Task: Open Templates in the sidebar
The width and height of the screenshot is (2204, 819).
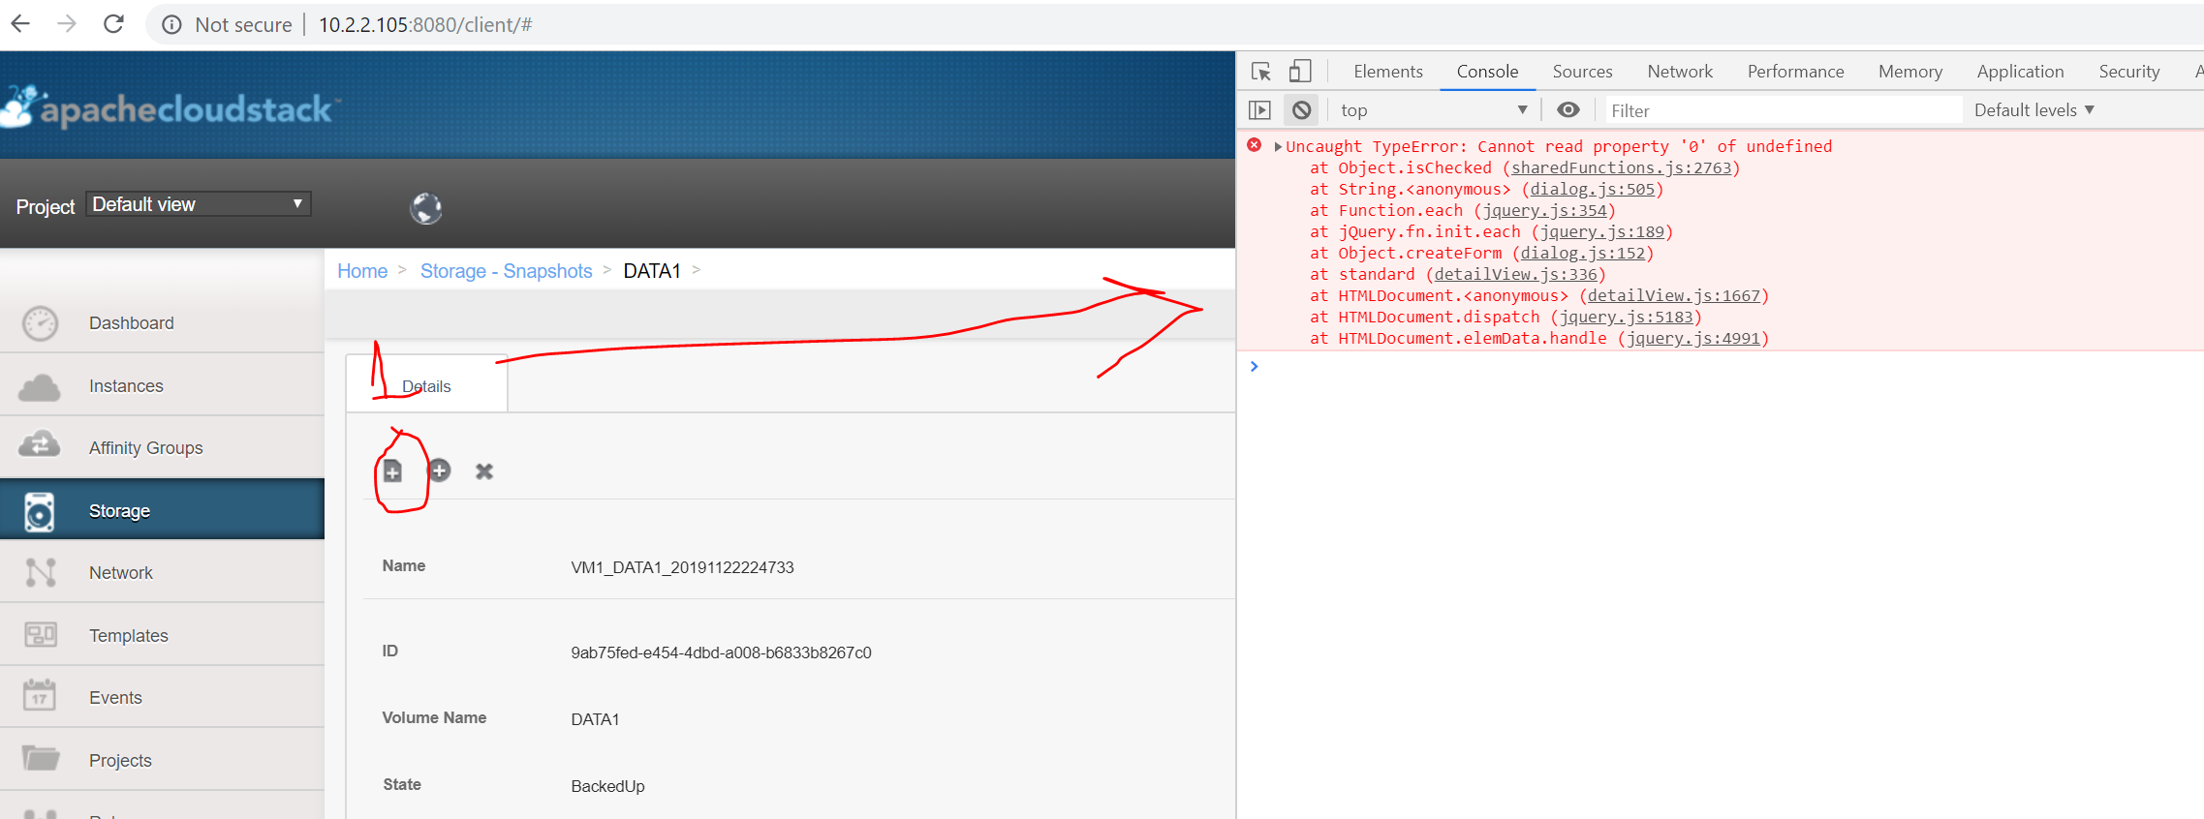Action: (162, 635)
